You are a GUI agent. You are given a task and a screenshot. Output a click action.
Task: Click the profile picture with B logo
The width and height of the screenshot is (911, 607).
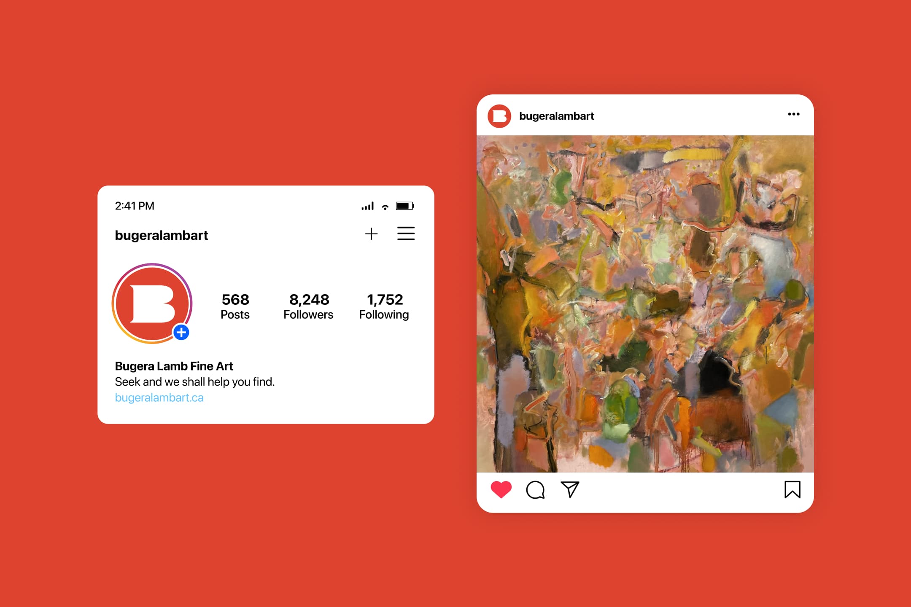pyautogui.click(x=152, y=303)
